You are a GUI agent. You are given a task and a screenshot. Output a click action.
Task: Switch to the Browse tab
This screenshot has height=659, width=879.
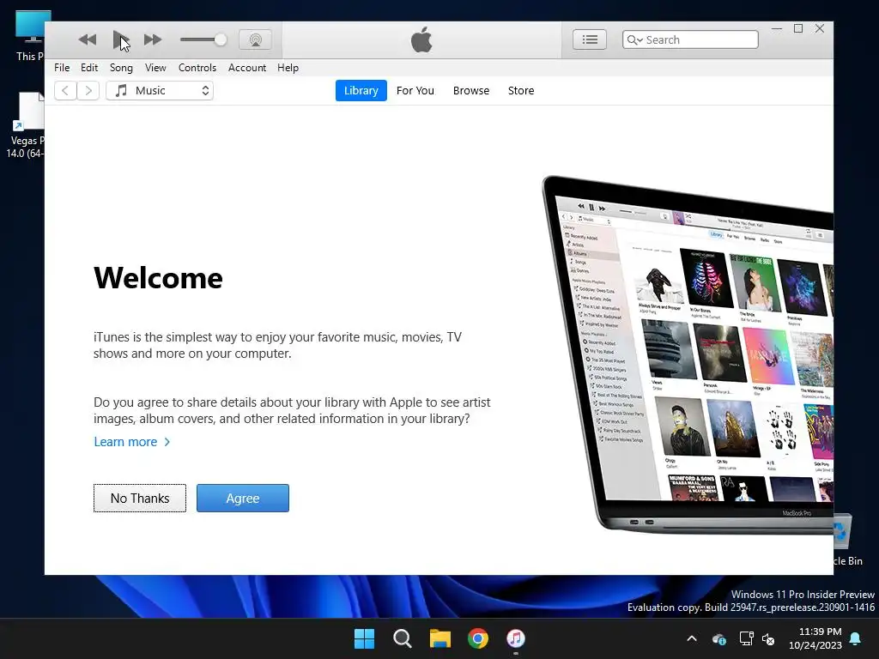(x=471, y=91)
